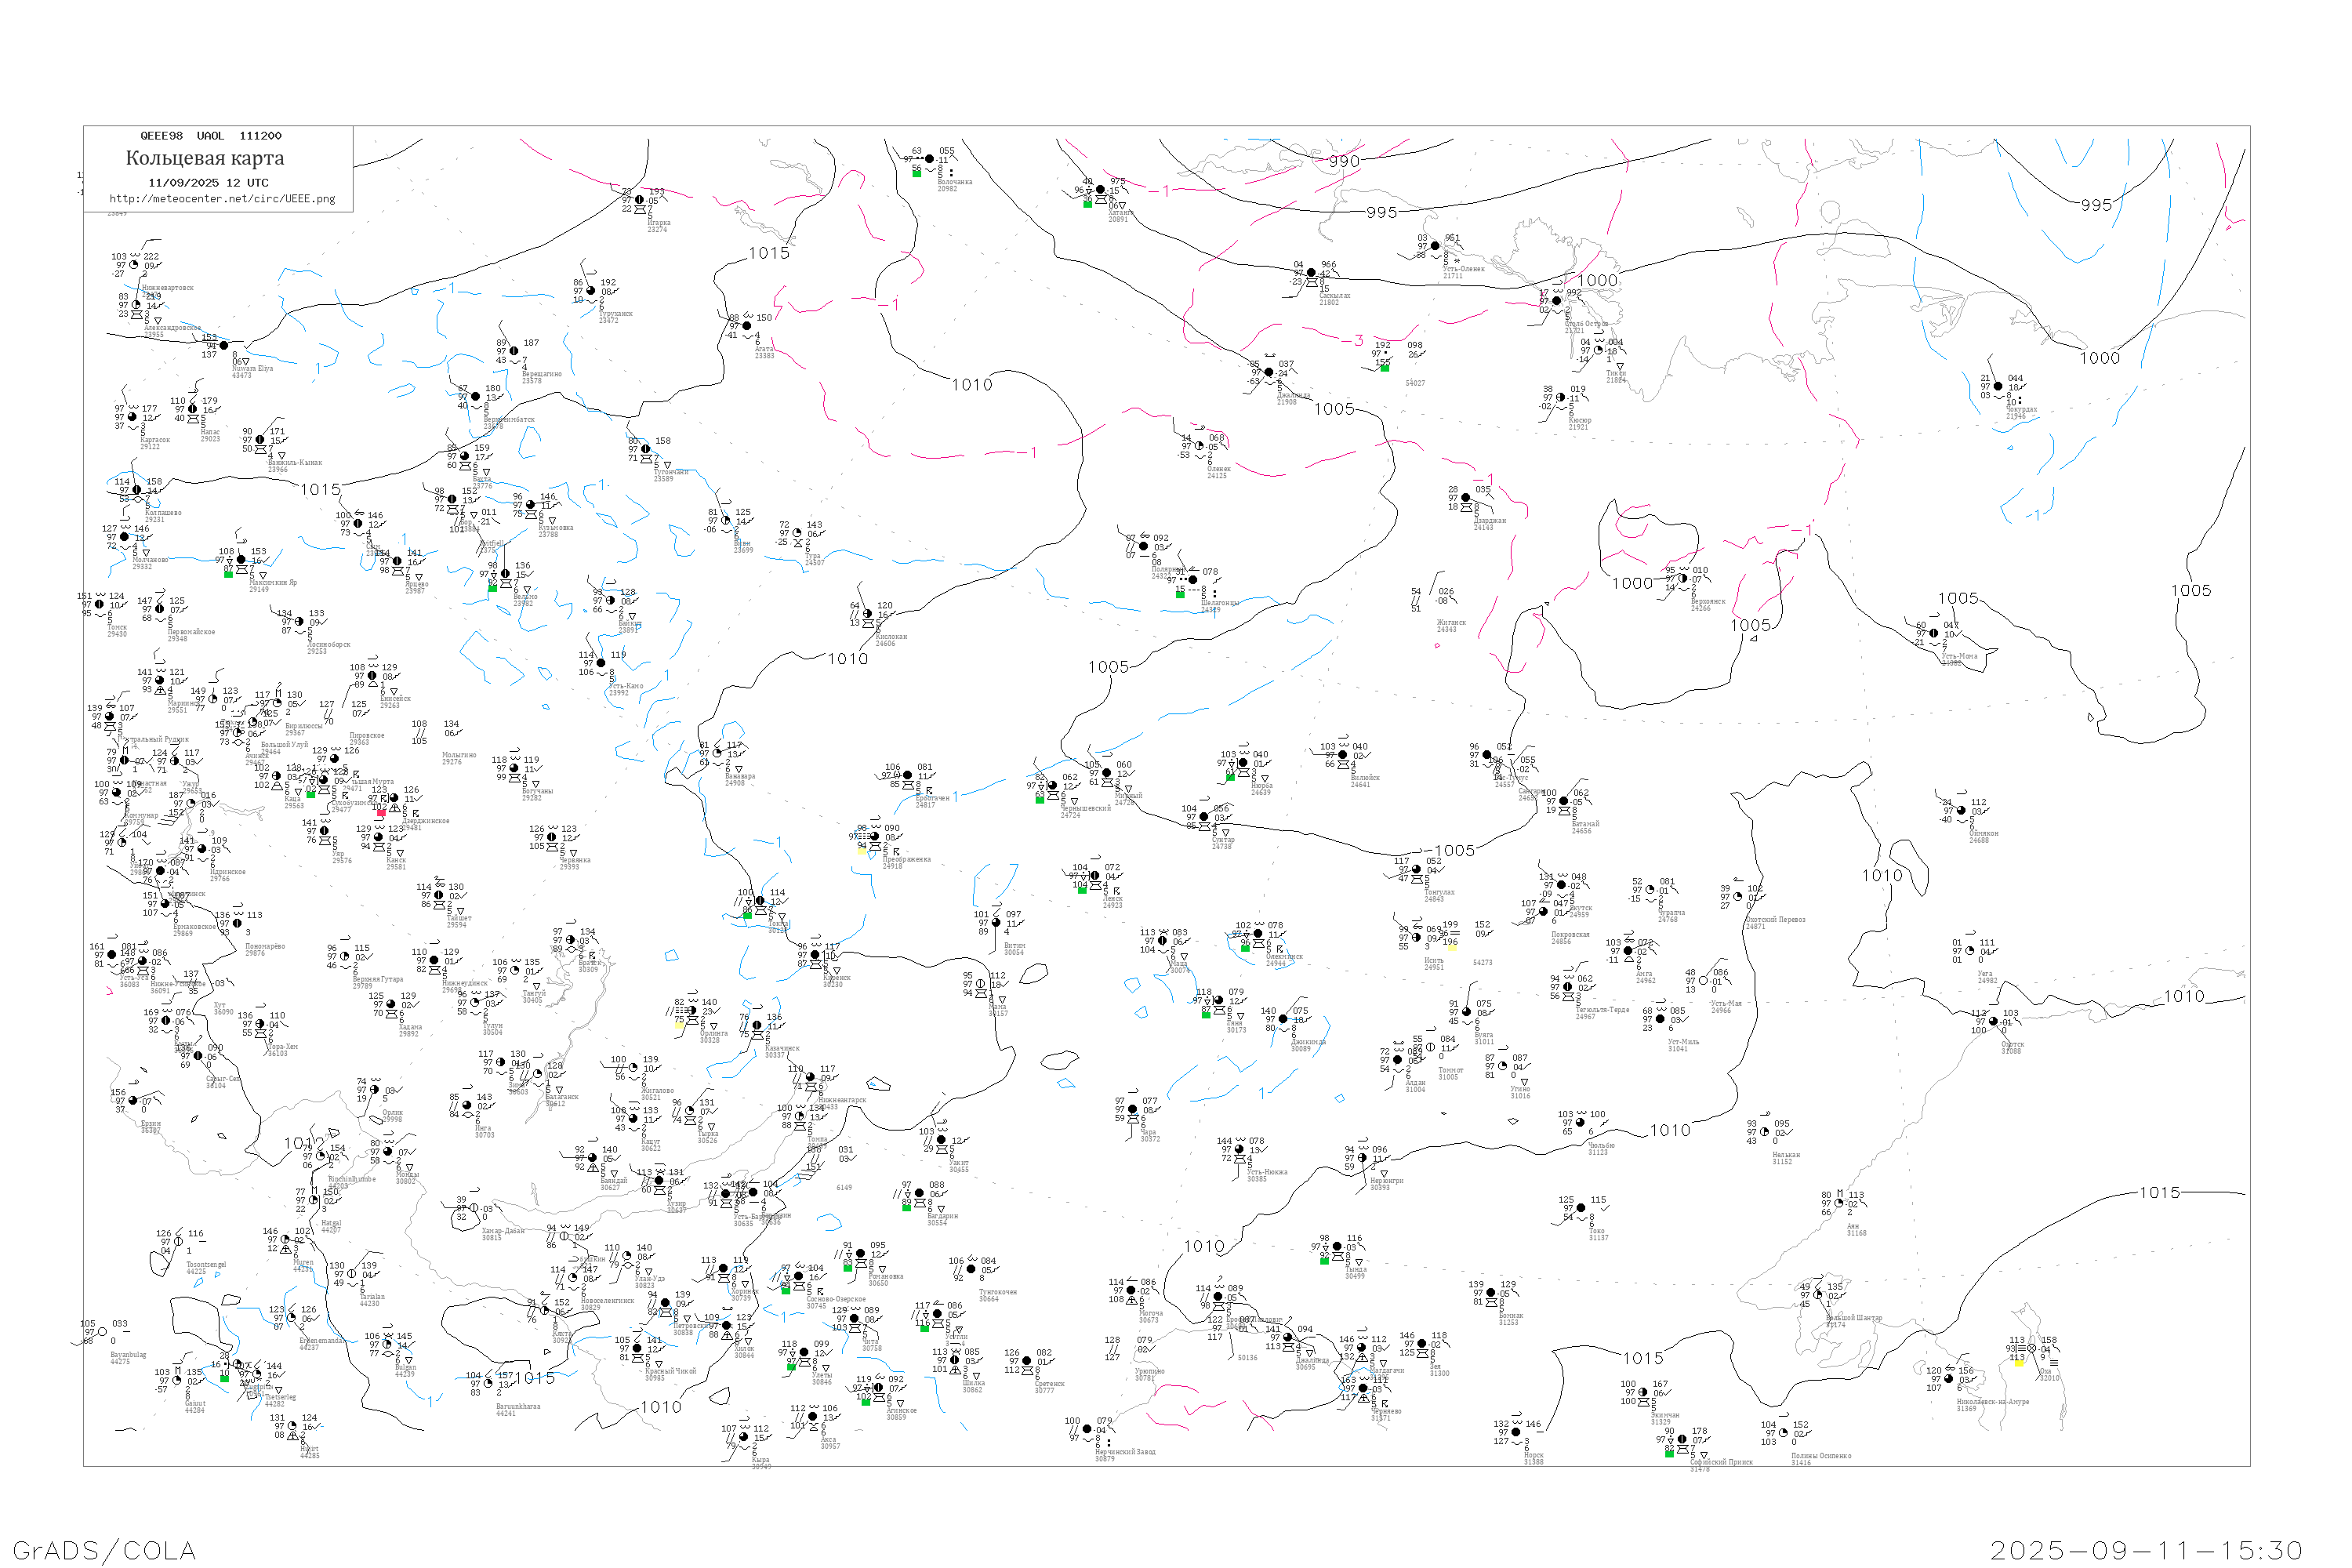Click the 11/09/2025 12 UTC date label

tap(208, 183)
